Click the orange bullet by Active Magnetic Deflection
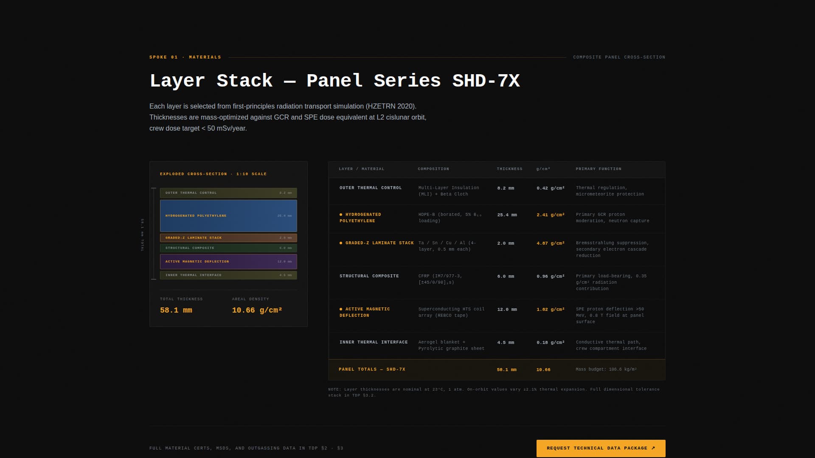The width and height of the screenshot is (815, 458). click(x=341, y=309)
